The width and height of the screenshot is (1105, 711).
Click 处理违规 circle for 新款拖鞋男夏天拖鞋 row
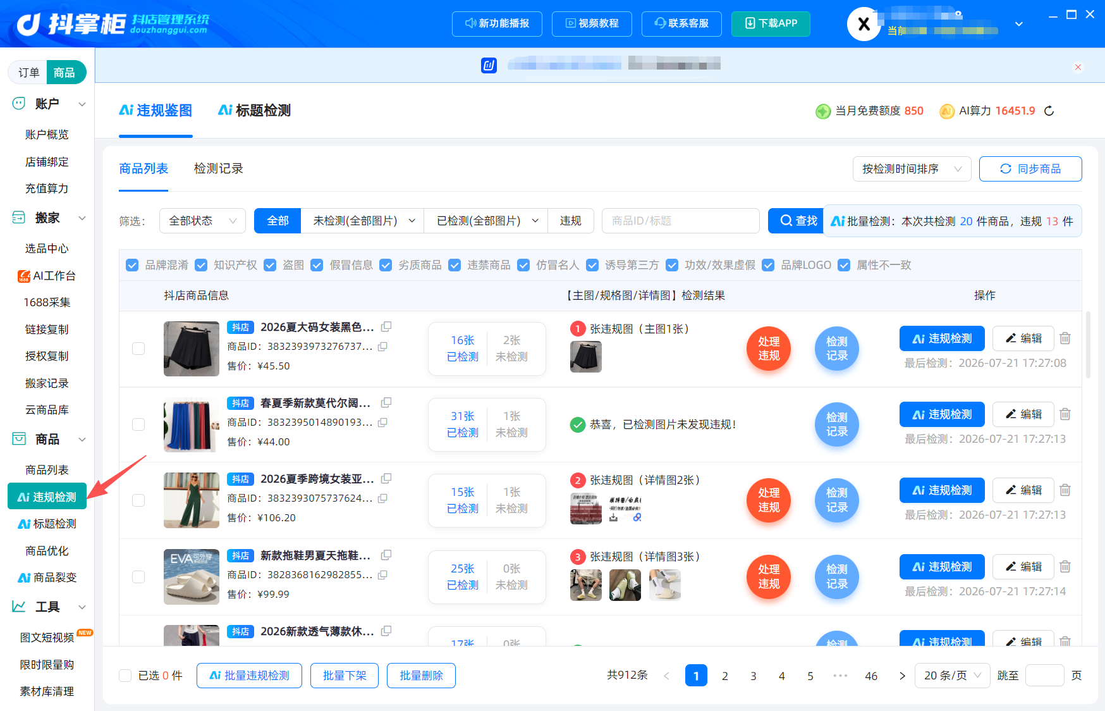tap(769, 577)
